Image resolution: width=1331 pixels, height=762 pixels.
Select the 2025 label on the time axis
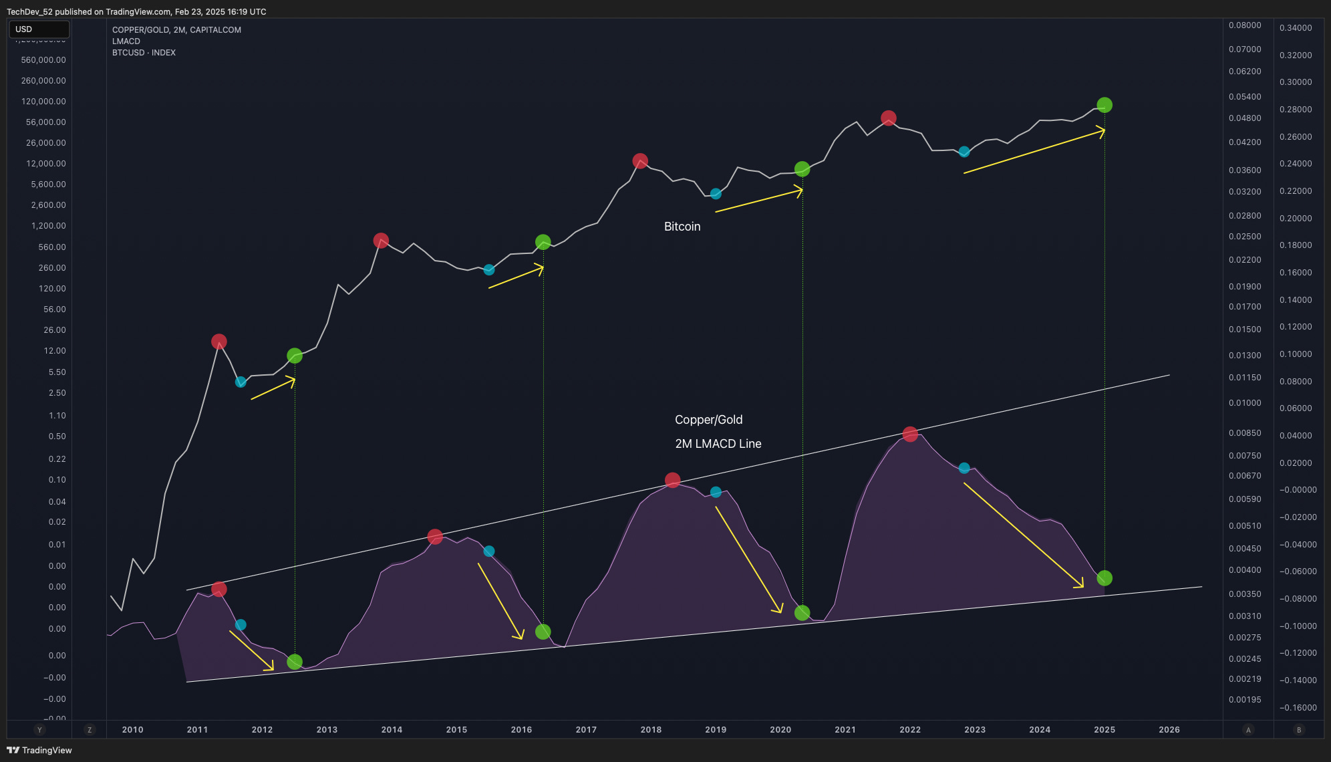pos(1105,730)
